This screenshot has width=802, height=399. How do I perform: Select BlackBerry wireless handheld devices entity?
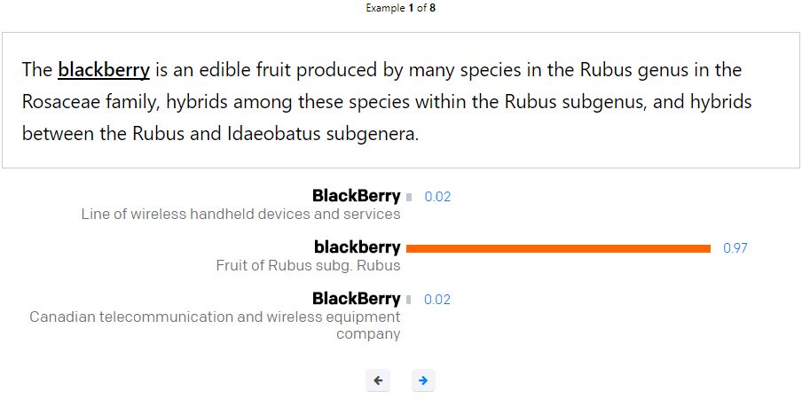[x=356, y=196]
